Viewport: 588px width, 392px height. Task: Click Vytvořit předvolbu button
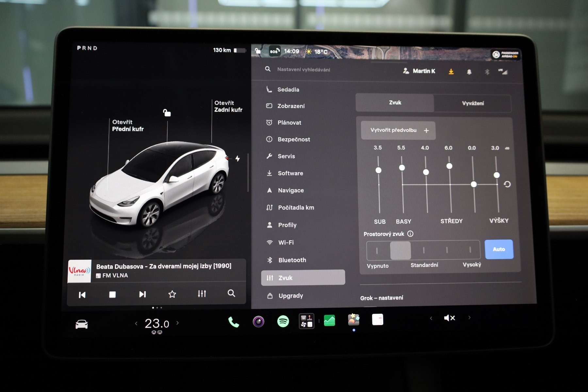(398, 130)
